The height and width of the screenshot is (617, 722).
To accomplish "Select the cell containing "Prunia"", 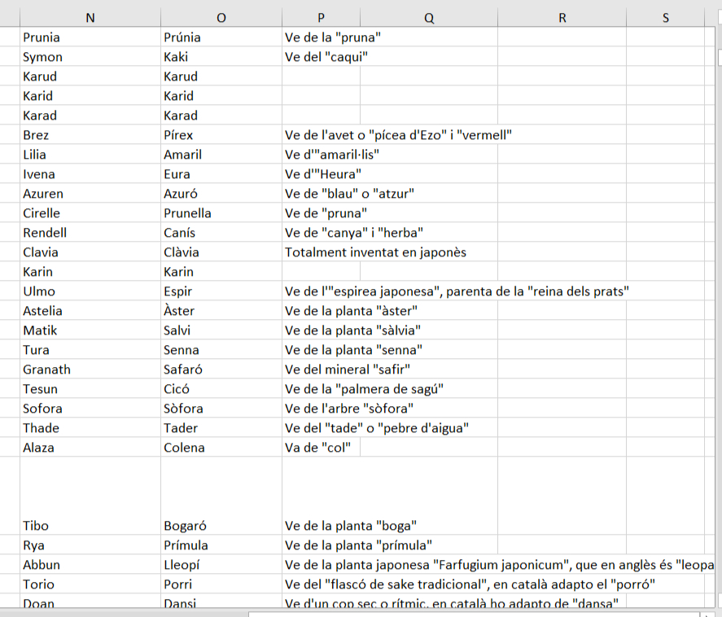I will (90, 37).
